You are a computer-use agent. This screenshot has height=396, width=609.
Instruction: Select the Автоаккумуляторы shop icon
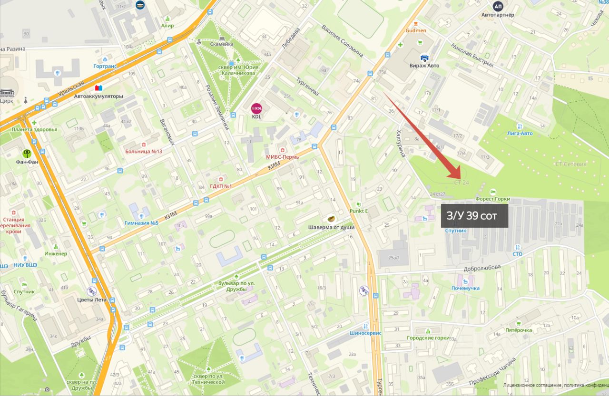[98, 87]
